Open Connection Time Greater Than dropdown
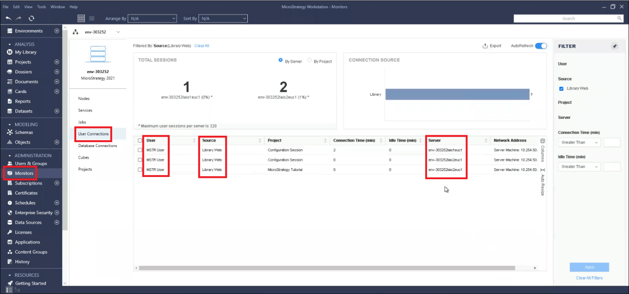Screen dimensions: 629x294 [x=580, y=142]
